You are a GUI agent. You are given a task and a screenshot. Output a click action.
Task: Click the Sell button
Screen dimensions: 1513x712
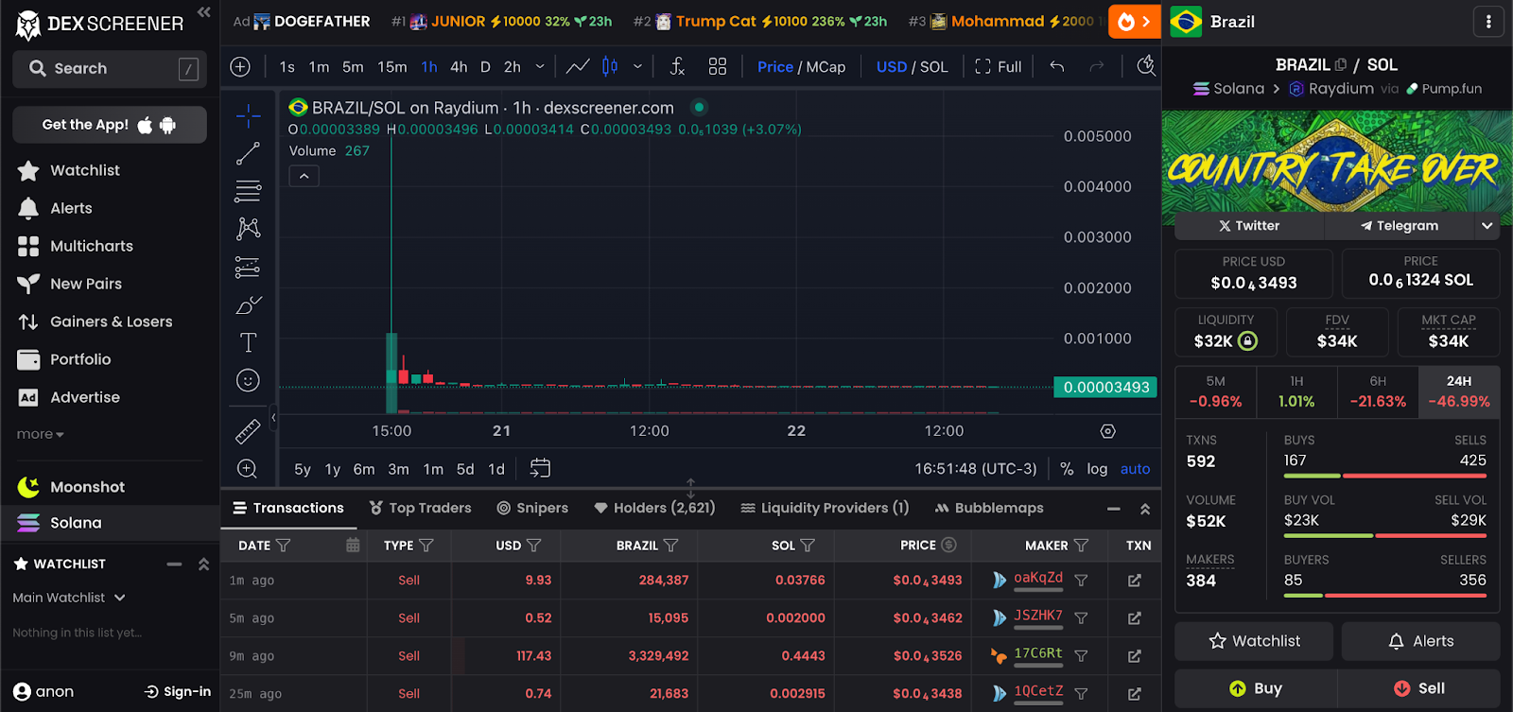tap(1419, 688)
